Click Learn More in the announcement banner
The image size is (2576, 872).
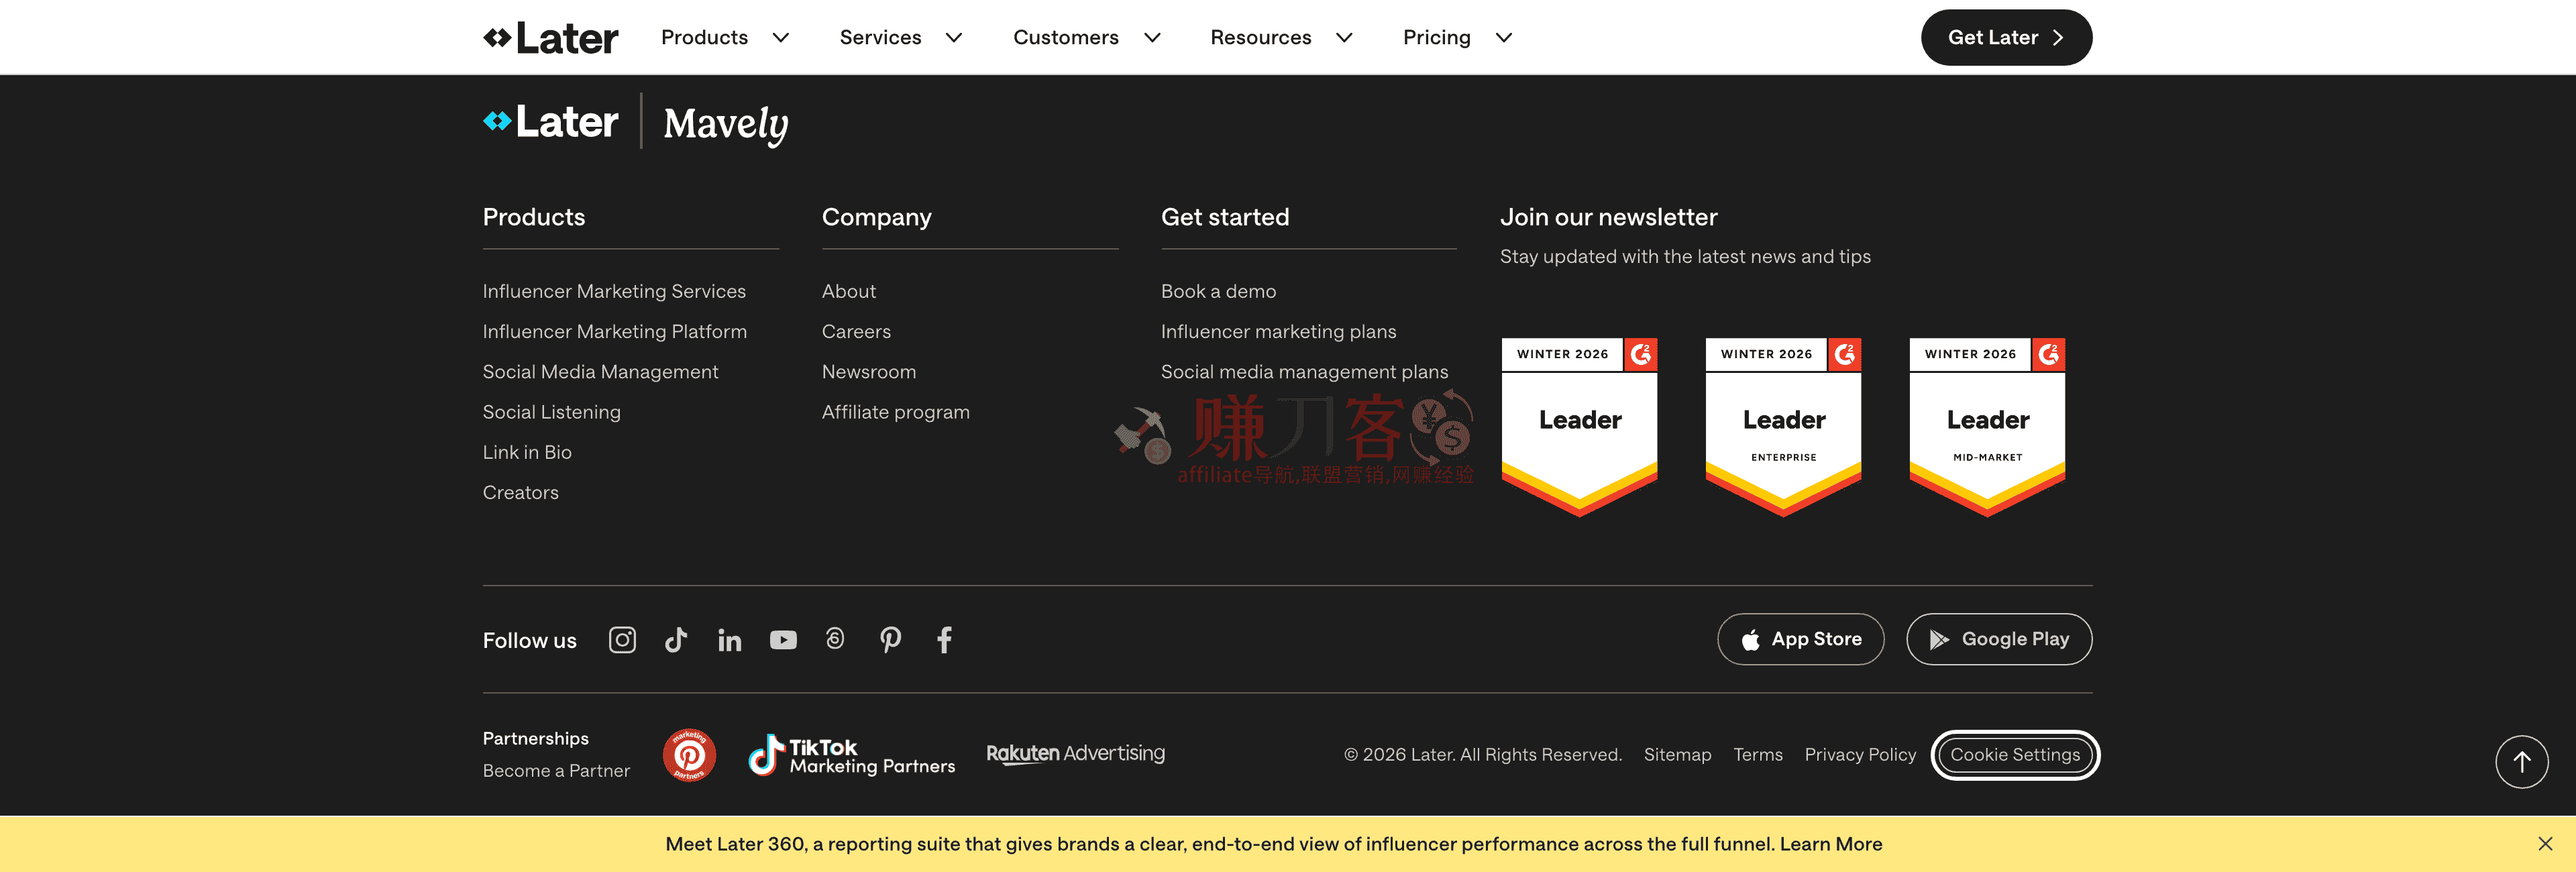click(x=1831, y=844)
